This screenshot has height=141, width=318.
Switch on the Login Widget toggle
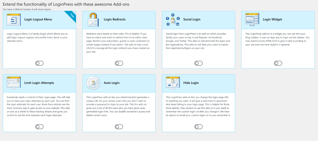coord(278,64)
